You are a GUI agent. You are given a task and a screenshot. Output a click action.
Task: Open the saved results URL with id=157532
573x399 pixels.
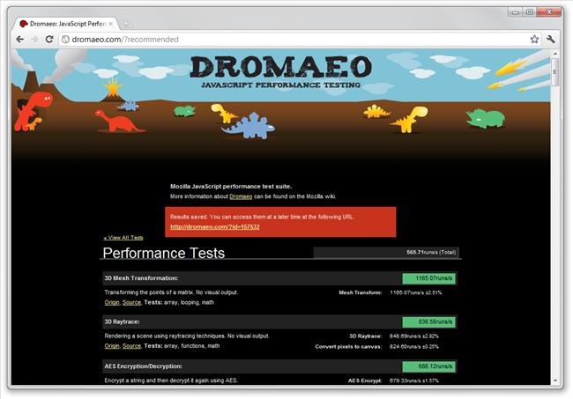coord(215,226)
